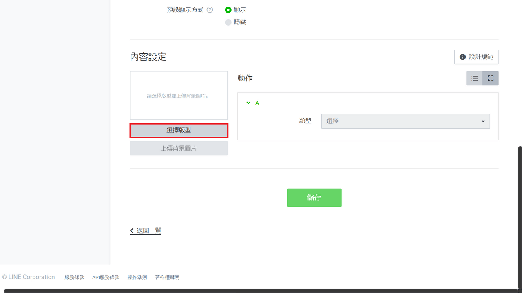Click the green 儲存 button

pyautogui.click(x=314, y=198)
